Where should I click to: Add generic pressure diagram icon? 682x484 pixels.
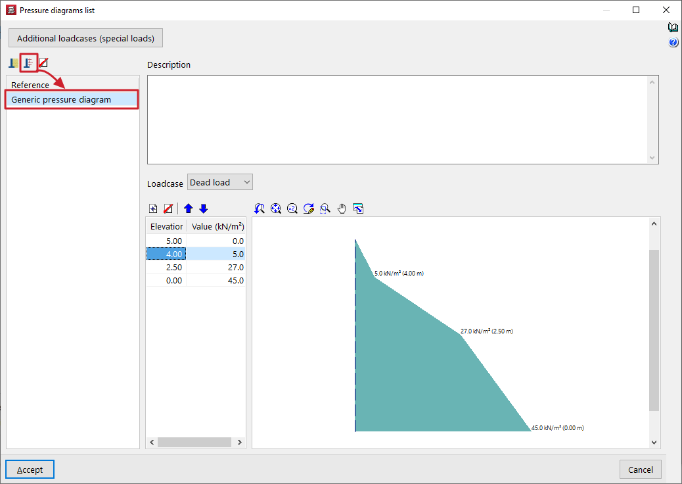tap(29, 63)
